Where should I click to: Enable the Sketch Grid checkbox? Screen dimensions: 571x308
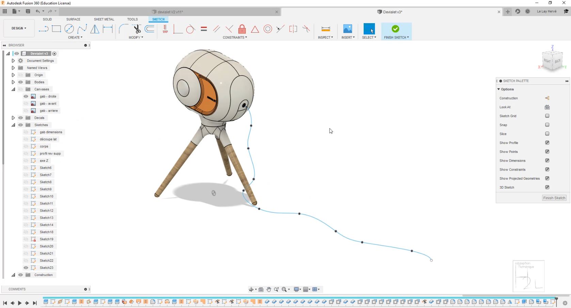[x=547, y=116]
